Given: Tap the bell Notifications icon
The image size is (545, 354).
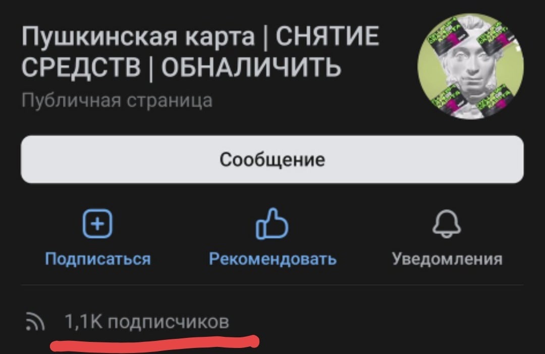Looking at the screenshot, I should pyautogui.click(x=447, y=224).
